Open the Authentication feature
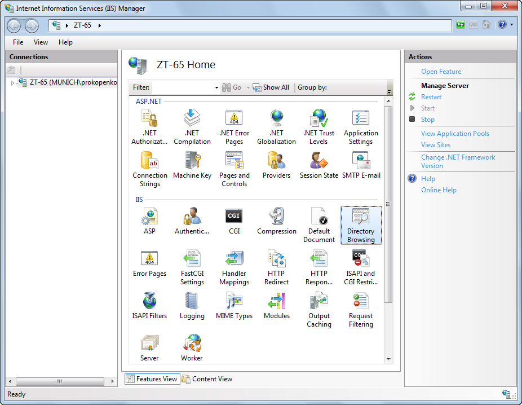Screen dimensions: 522x405 tap(192, 221)
